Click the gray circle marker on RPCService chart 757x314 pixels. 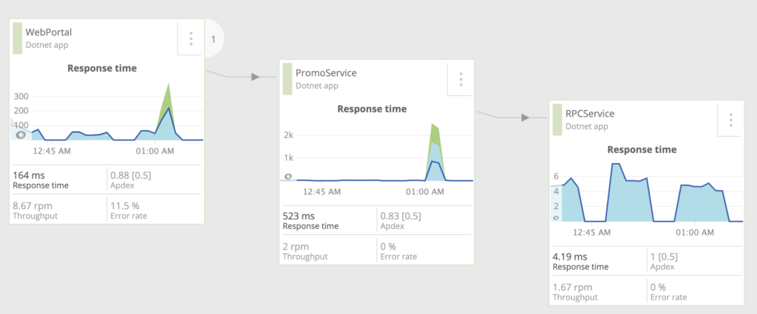[556, 218]
